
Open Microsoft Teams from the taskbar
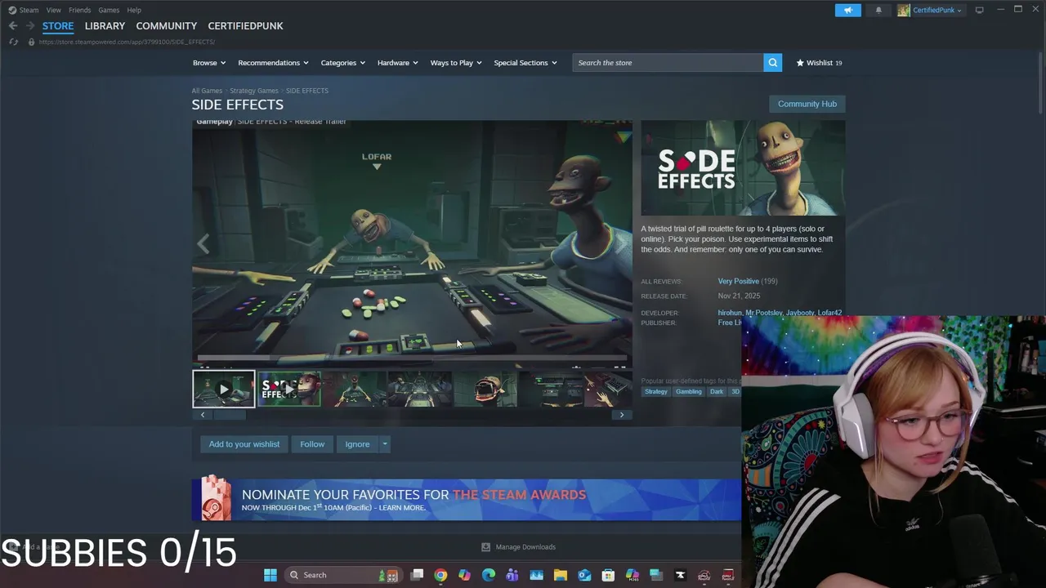(512, 575)
